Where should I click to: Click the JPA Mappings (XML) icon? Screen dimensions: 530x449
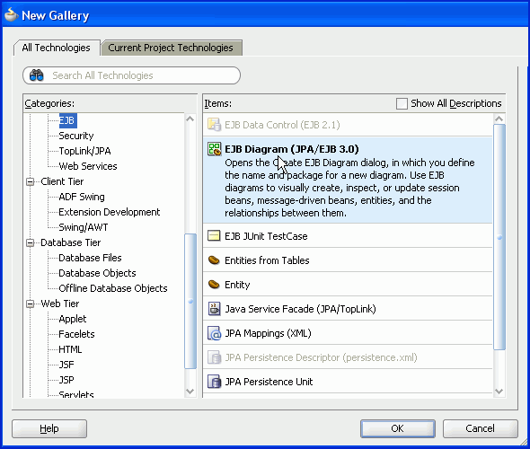(214, 333)
